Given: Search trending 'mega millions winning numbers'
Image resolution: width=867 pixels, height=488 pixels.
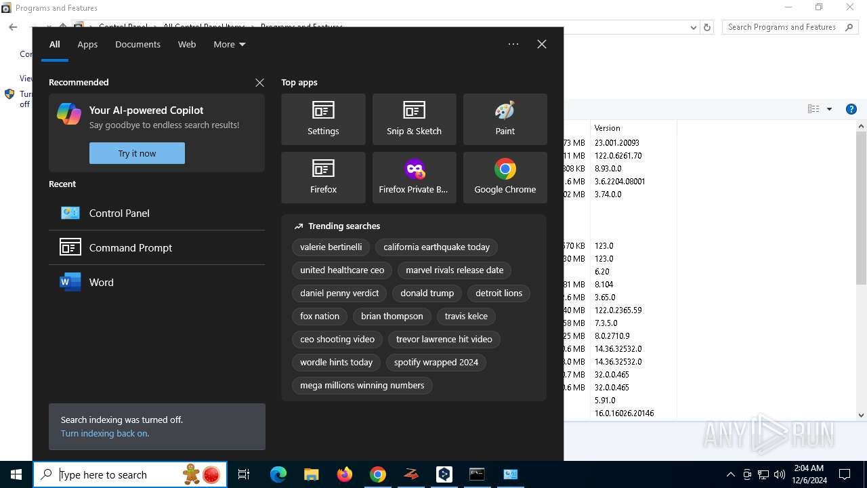Looking at the screenshot, I should (x=362, y=385).
